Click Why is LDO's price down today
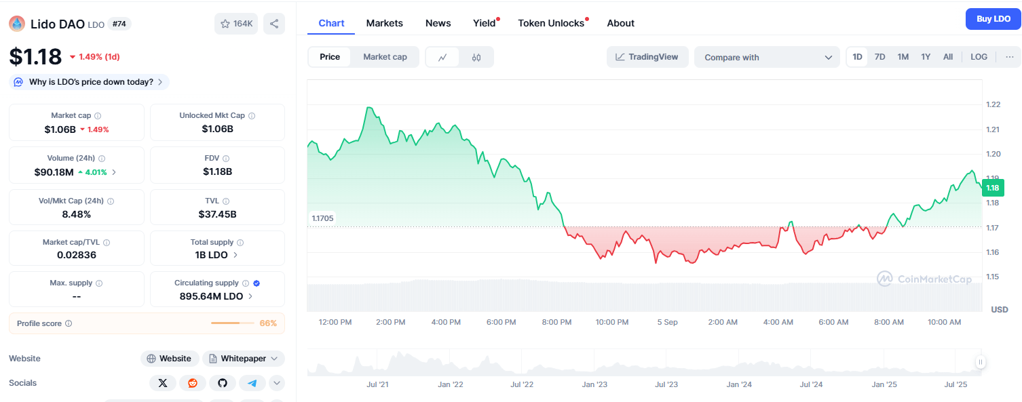The image size is (1022, 402). pos(90,82)
